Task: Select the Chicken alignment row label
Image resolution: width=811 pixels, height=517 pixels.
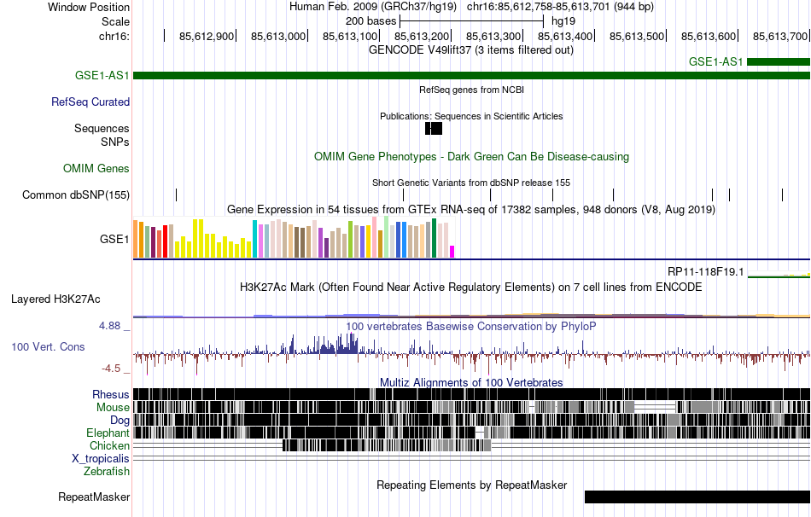Action: click(x=109, y=445)
